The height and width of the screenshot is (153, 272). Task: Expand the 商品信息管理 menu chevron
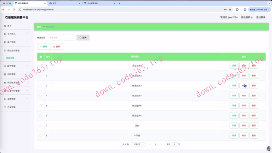click(x=27, y=82)
